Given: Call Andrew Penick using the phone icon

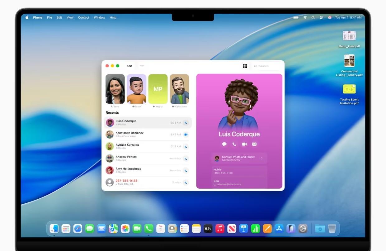Looking at the screenshot, I should click(x=186, y=159).
